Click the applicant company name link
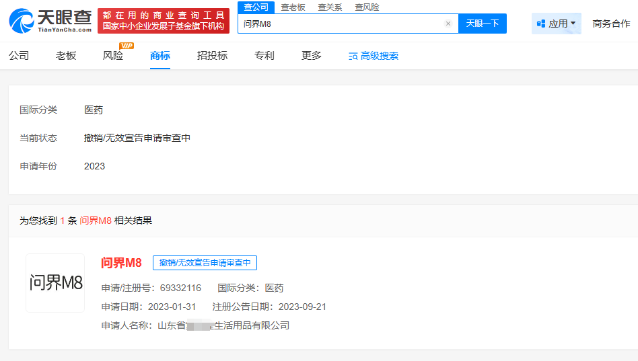The width and height of the screenshot is (638, 361). 223,325
